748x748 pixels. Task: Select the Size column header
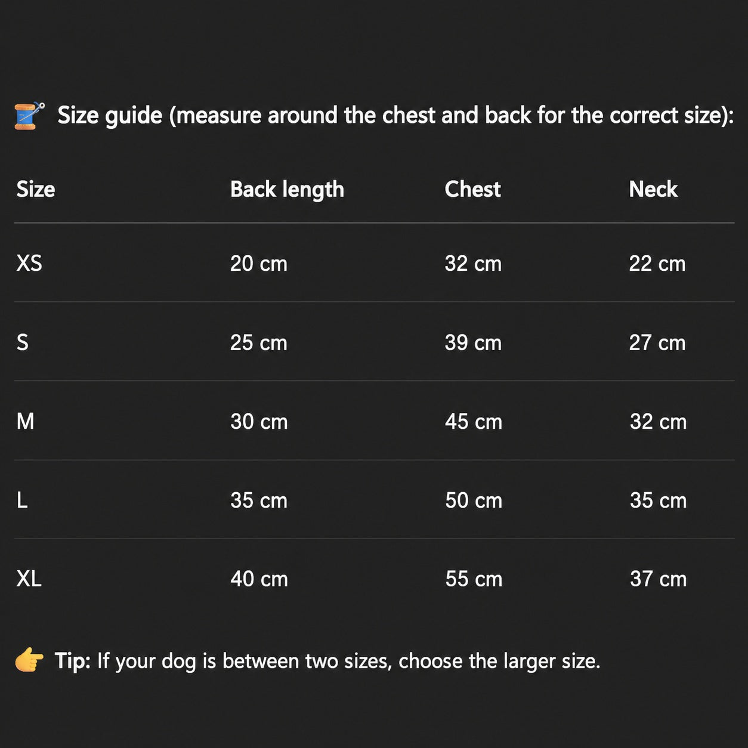pos(36,189)
